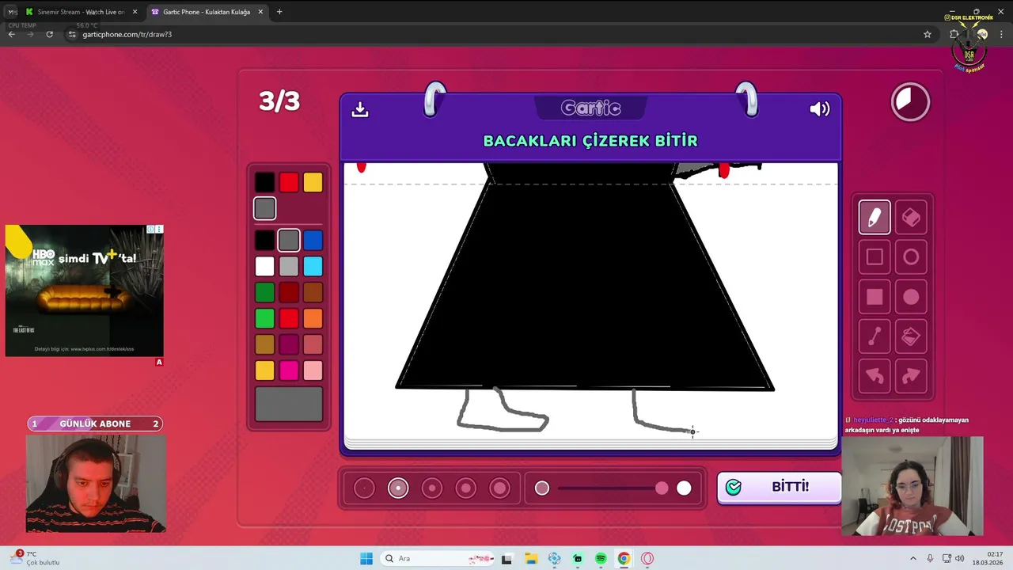1013x570 pixels.
Task: Redo the undone stroke
Action: click(x=911, y=377)
